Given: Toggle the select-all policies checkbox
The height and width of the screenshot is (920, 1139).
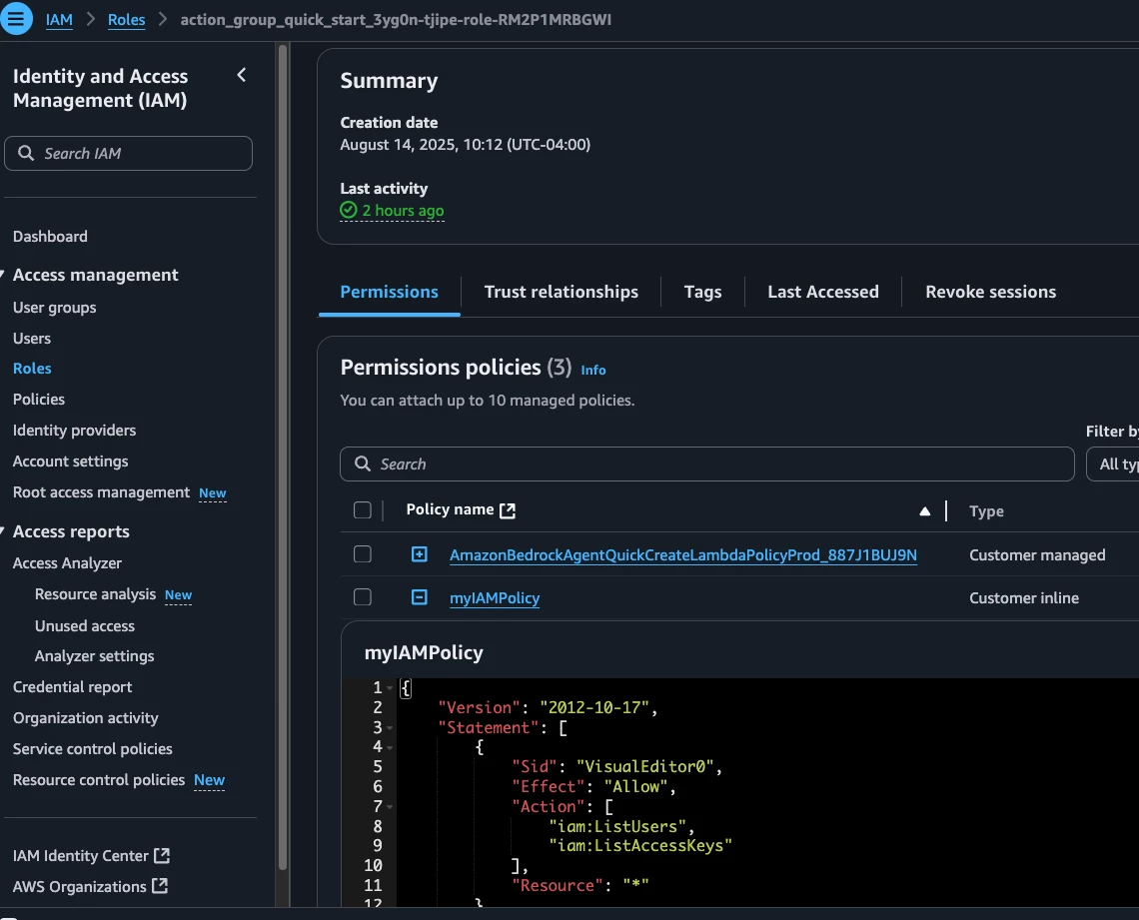Looking at the screenshot, I should click(x=363, y=510).
